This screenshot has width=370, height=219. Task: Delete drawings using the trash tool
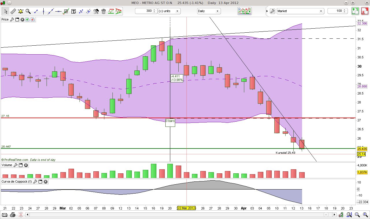103,11
